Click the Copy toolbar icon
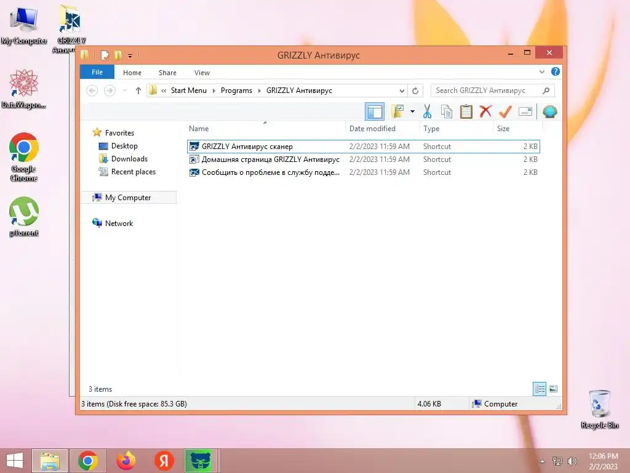 click(x=447, y=111)
